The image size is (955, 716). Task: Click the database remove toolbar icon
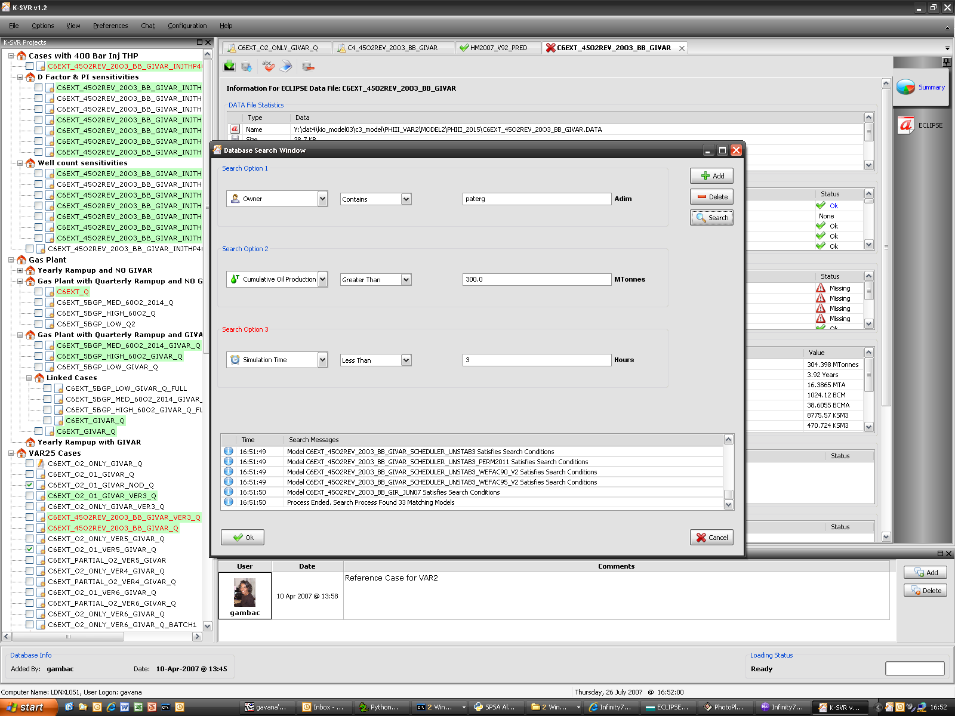[x=308, y=67]
